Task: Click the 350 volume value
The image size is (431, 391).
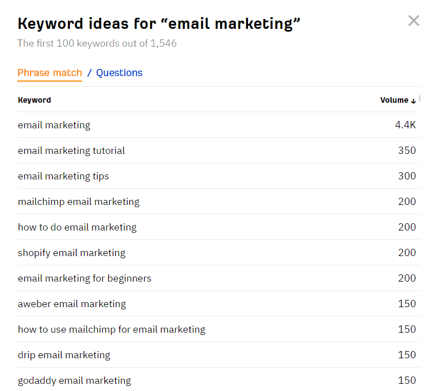Action: click(407, 151)
